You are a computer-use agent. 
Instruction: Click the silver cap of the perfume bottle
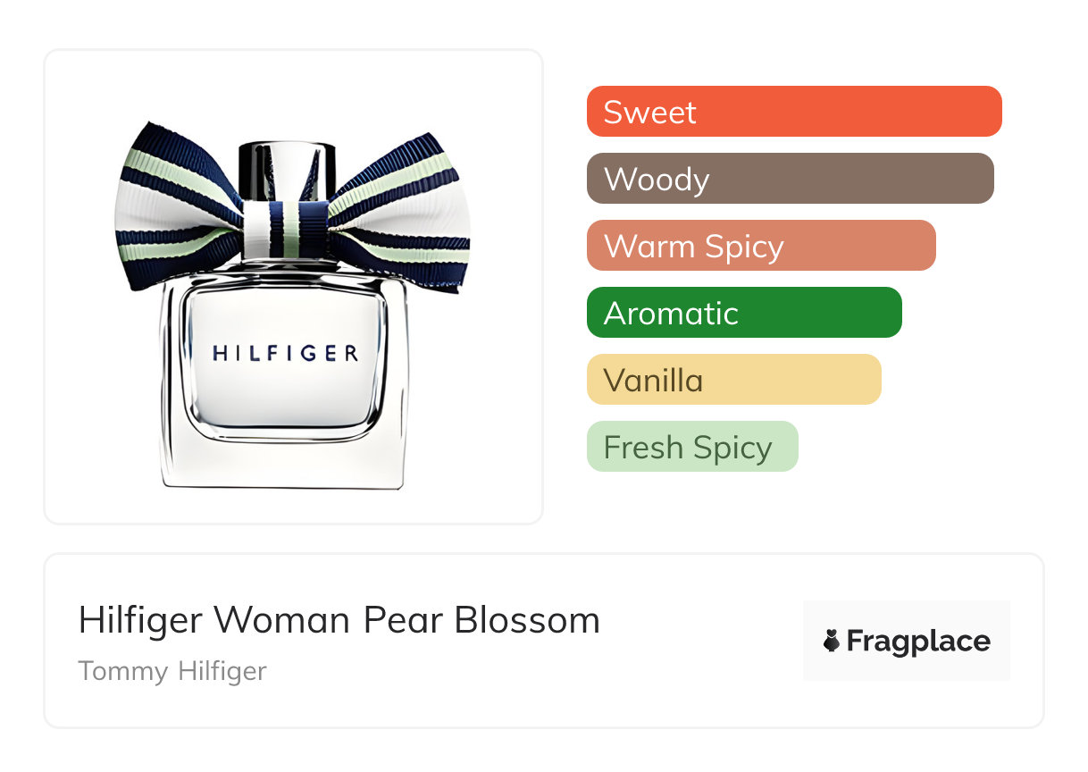(x=287, y=170)
